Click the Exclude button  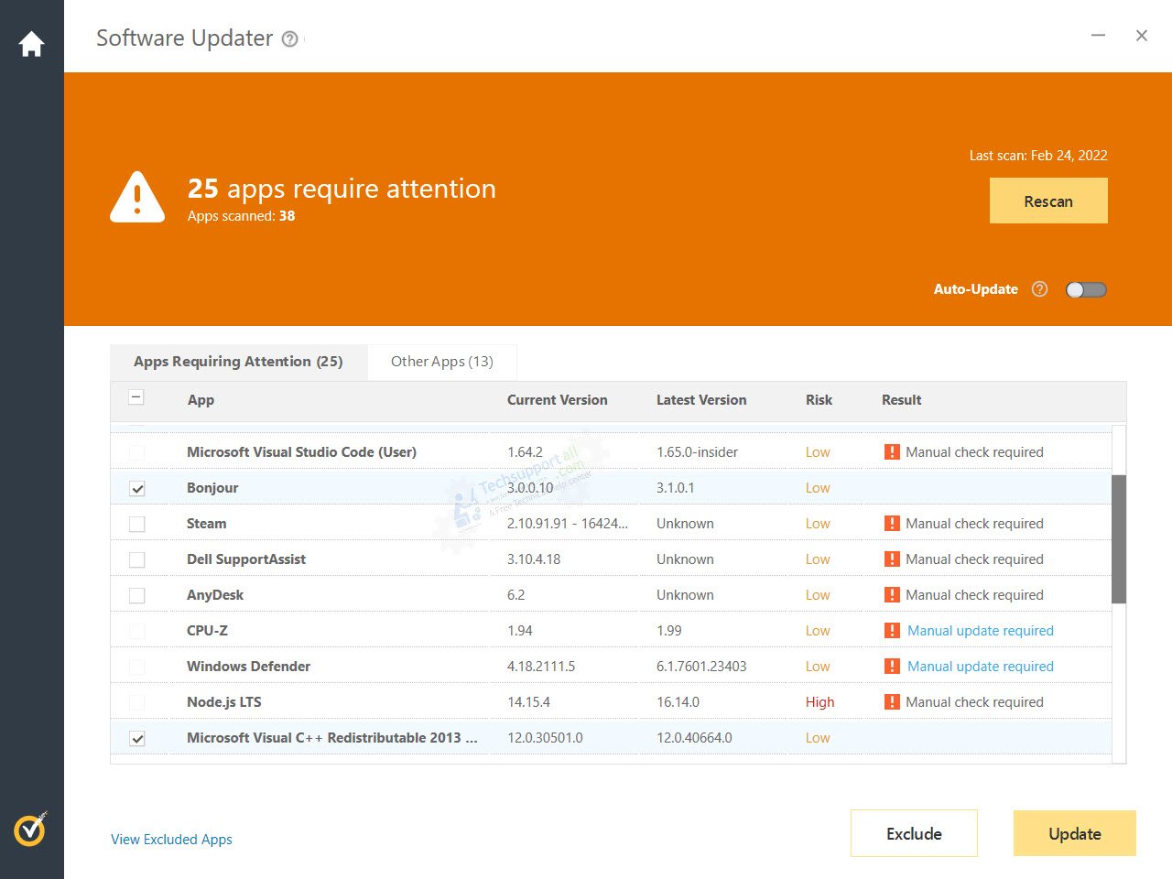coord(914,833)
